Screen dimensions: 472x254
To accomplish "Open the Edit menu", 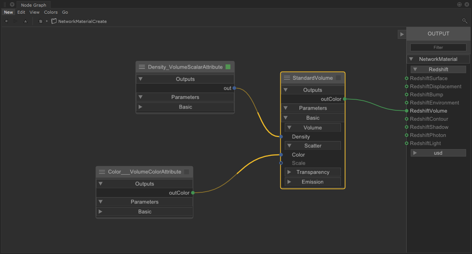I will point(21,12).
